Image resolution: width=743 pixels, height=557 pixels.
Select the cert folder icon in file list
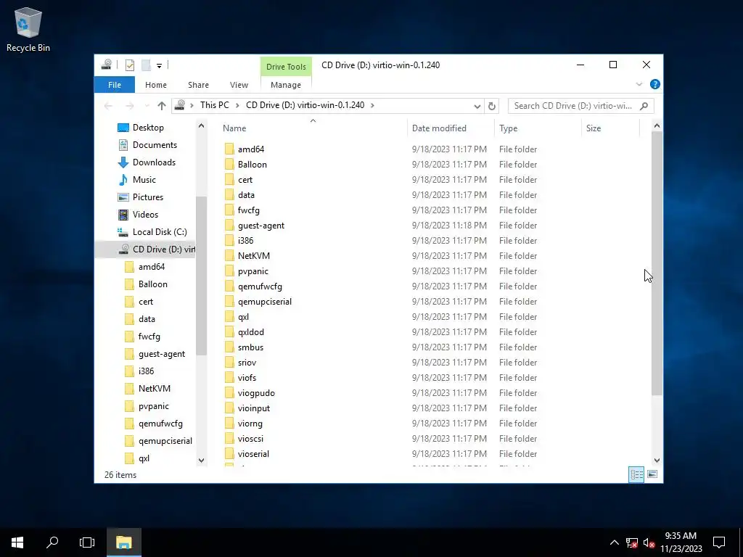(229, 180)
